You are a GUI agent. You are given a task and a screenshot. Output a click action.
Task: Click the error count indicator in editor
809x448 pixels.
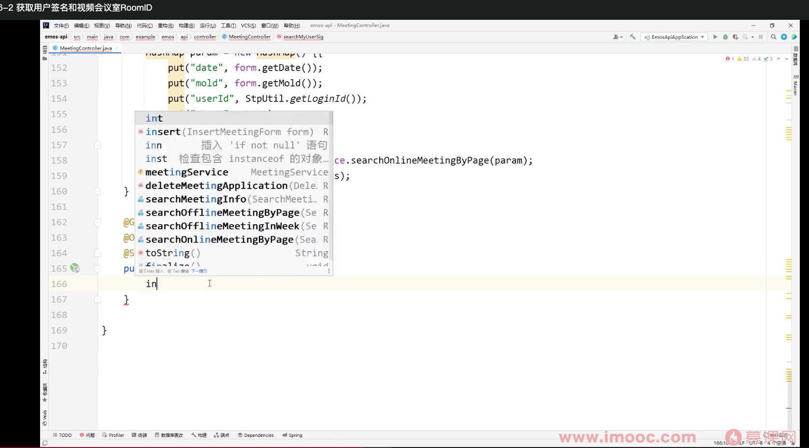[730, 59]
